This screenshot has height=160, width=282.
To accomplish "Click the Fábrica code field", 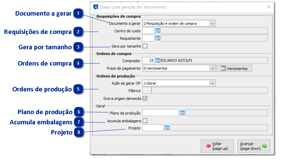I will (x=147, y=91).
